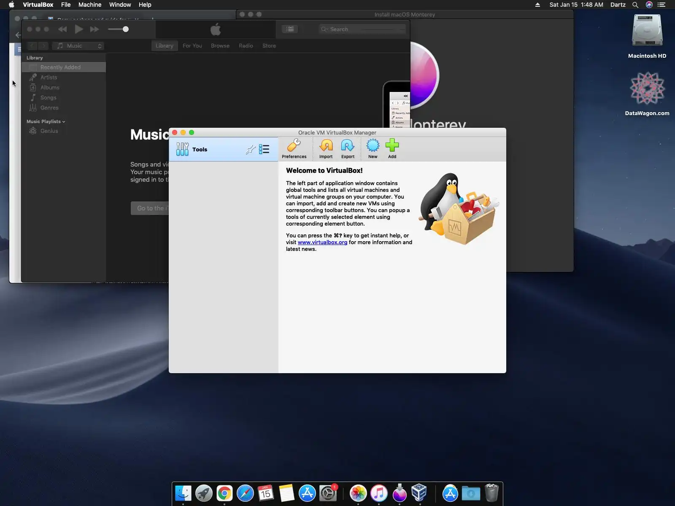This screenshot has width=675, height=506.
Task: Open the Apple menu
Action: tap(11, 5)
